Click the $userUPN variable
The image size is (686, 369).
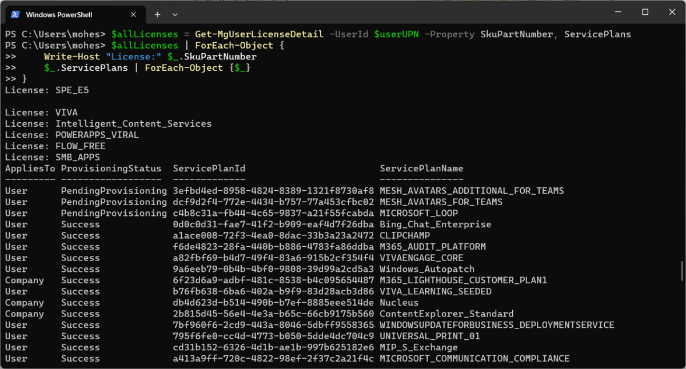[396, 34]
